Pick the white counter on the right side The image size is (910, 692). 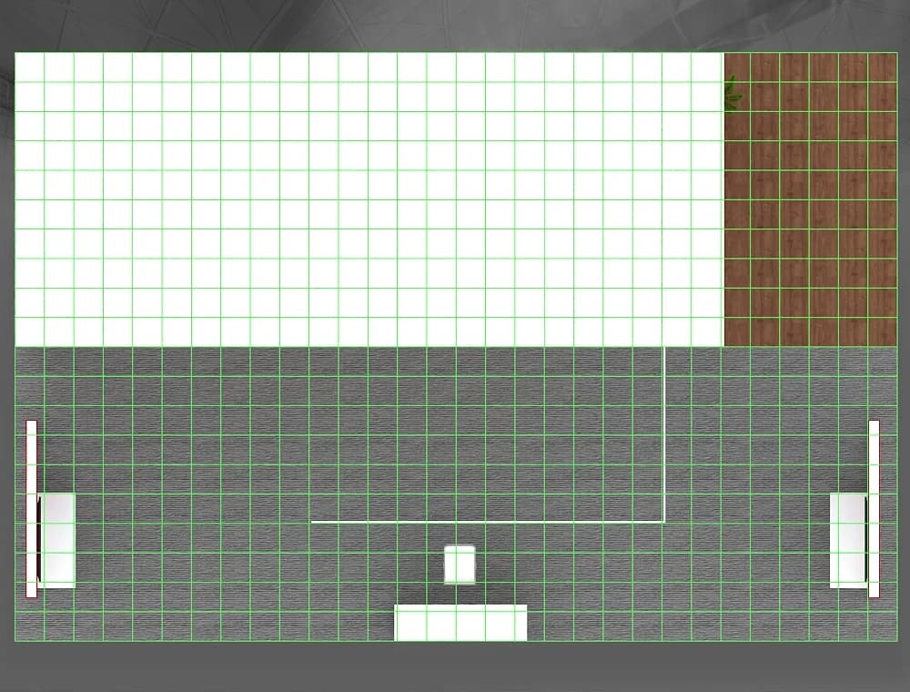click(x=848, y=540)
